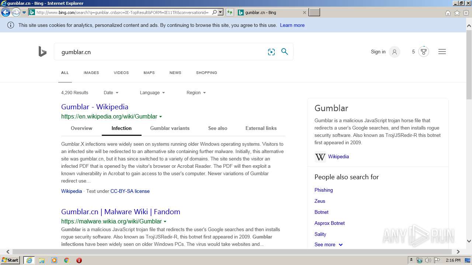Open Zeus related search
The width and height of the screenshot is (472, 265).
pyautogui.click(x=320, y=201)
